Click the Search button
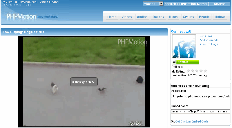This screenshot has width=232, height=128. [220, 4]
